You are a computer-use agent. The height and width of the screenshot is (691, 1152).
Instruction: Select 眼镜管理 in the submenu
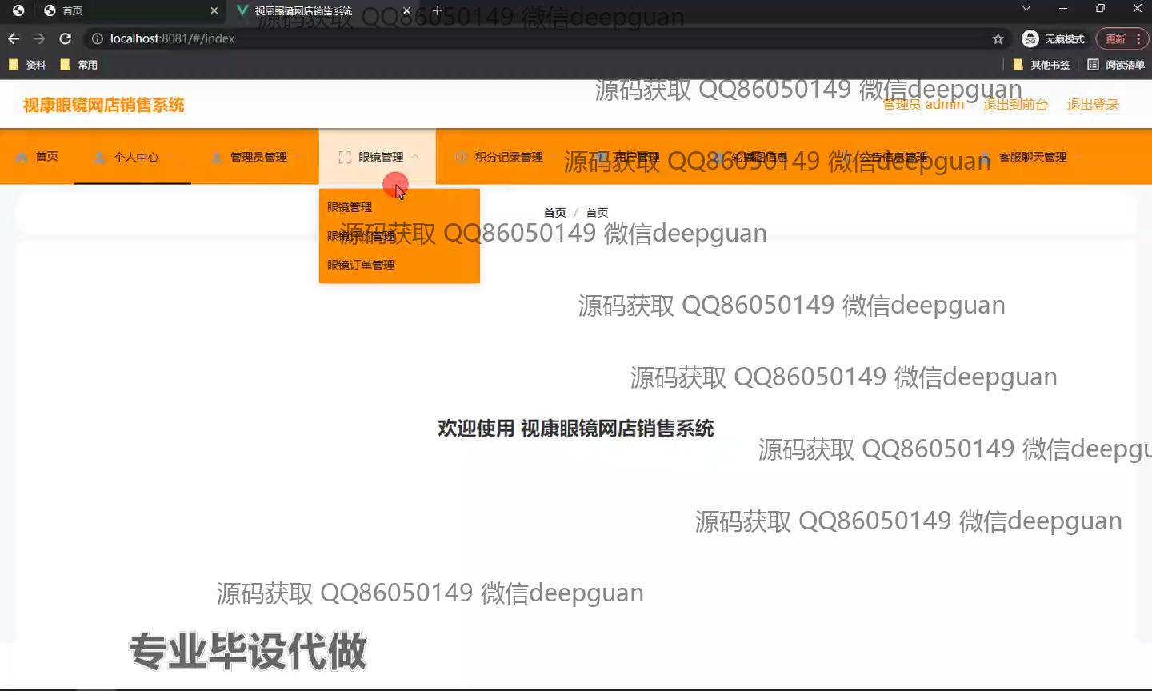tap(350, 206)
